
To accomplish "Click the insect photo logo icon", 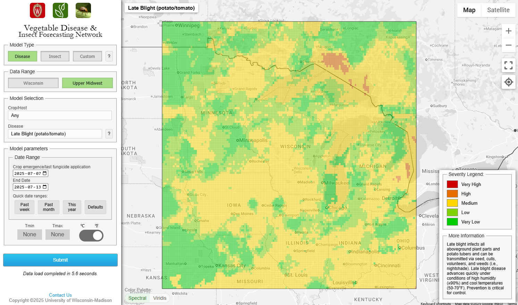I will 83,10.
